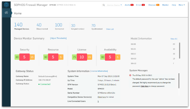
Task: Click the red alert icon in System Messages
Action: pyautogui.click(x=130, y=75)
